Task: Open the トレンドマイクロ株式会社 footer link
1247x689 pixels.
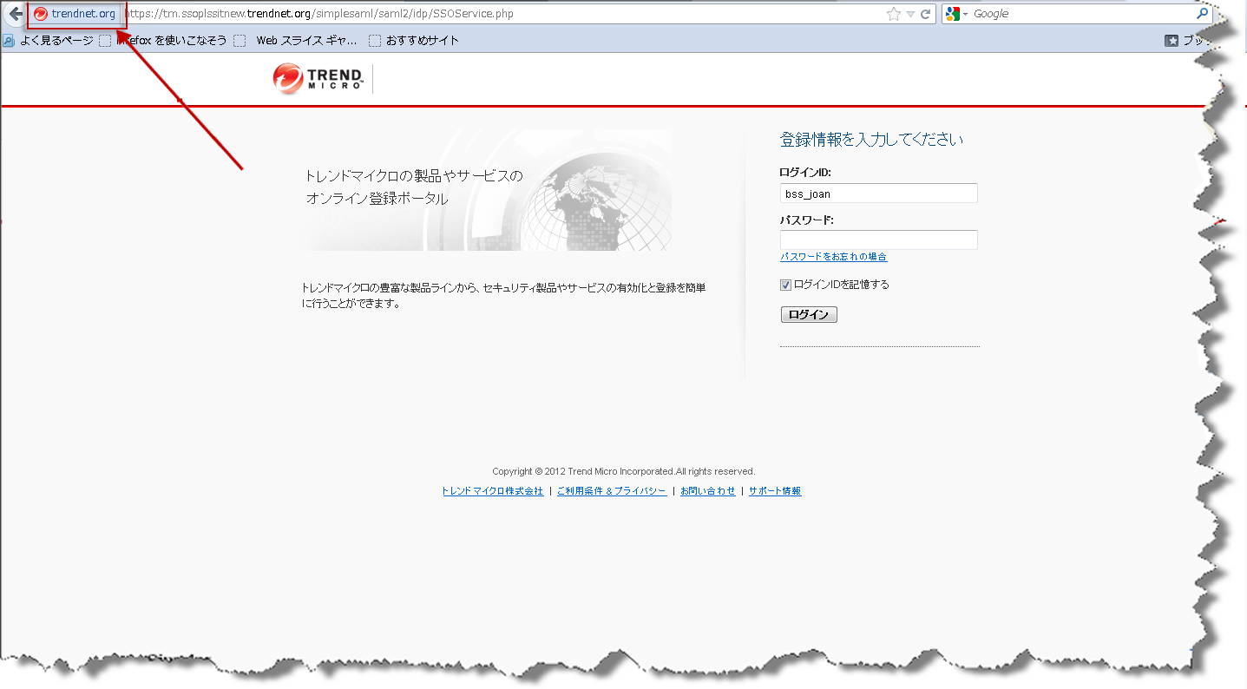Action: (x=492, y=491)
